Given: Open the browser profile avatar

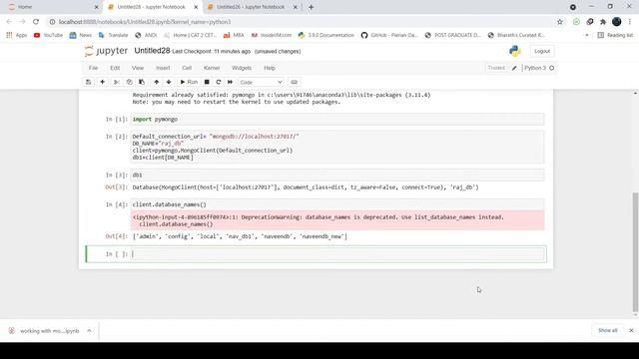Looking at the screenshot, I should coord(617,22).
